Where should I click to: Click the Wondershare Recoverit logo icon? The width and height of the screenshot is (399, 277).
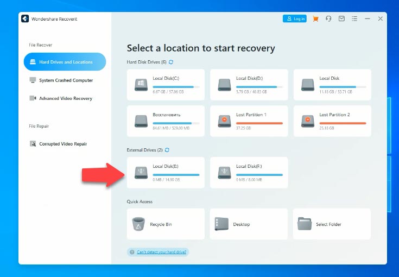[25, 18]
